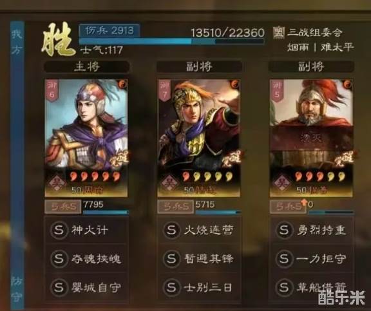Click the orange upgrade arrow above troop count 0
Screen dimensions: 371x311
pyautogui.click(x=304, y=202)
